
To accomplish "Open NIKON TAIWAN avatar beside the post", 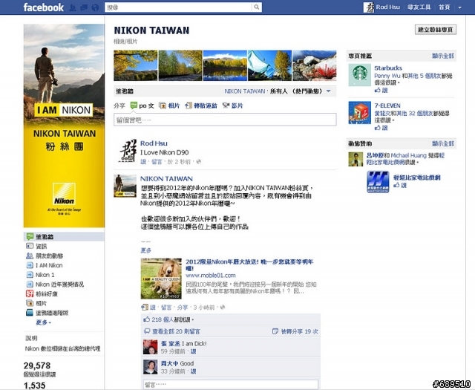I will pos(125,186).
